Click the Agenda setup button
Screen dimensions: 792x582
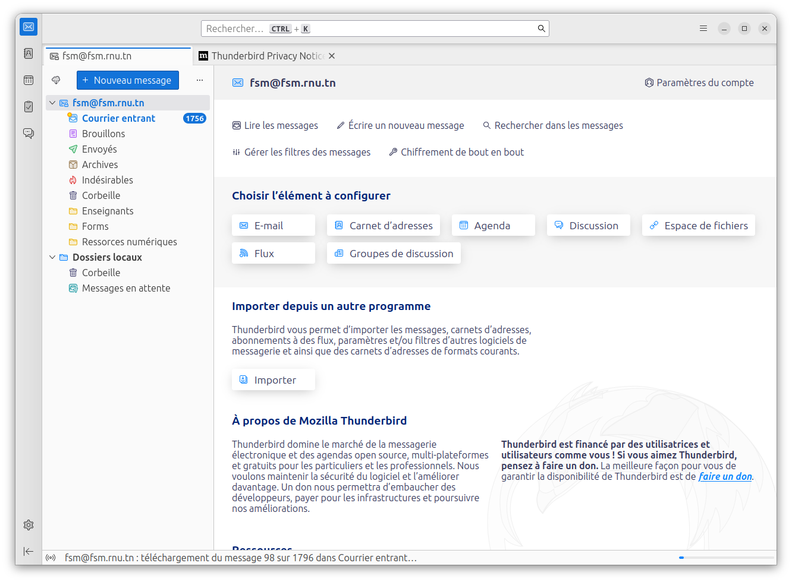(494, 226)
